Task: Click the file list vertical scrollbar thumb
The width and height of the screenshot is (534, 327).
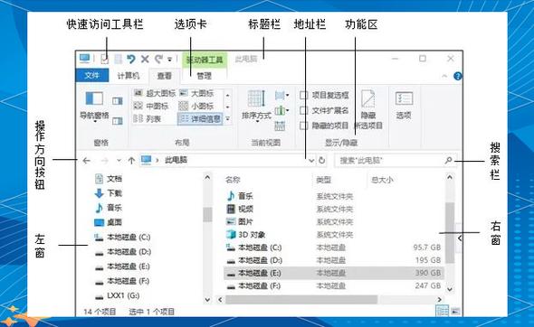Action: click(x=450, y=233)
